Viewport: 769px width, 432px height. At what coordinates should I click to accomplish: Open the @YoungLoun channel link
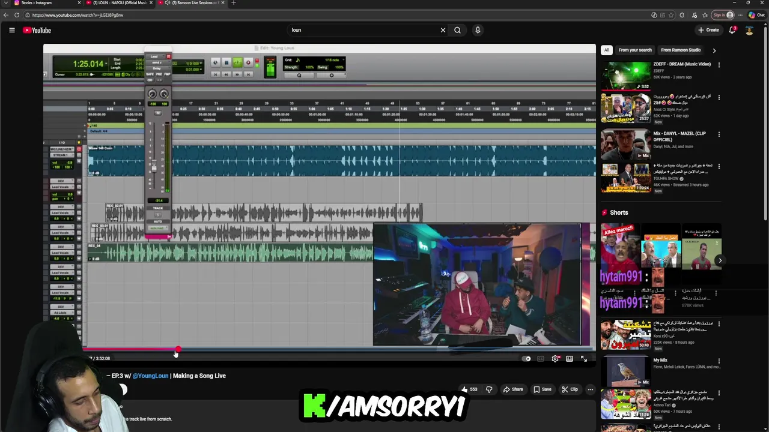pos(150,376)
